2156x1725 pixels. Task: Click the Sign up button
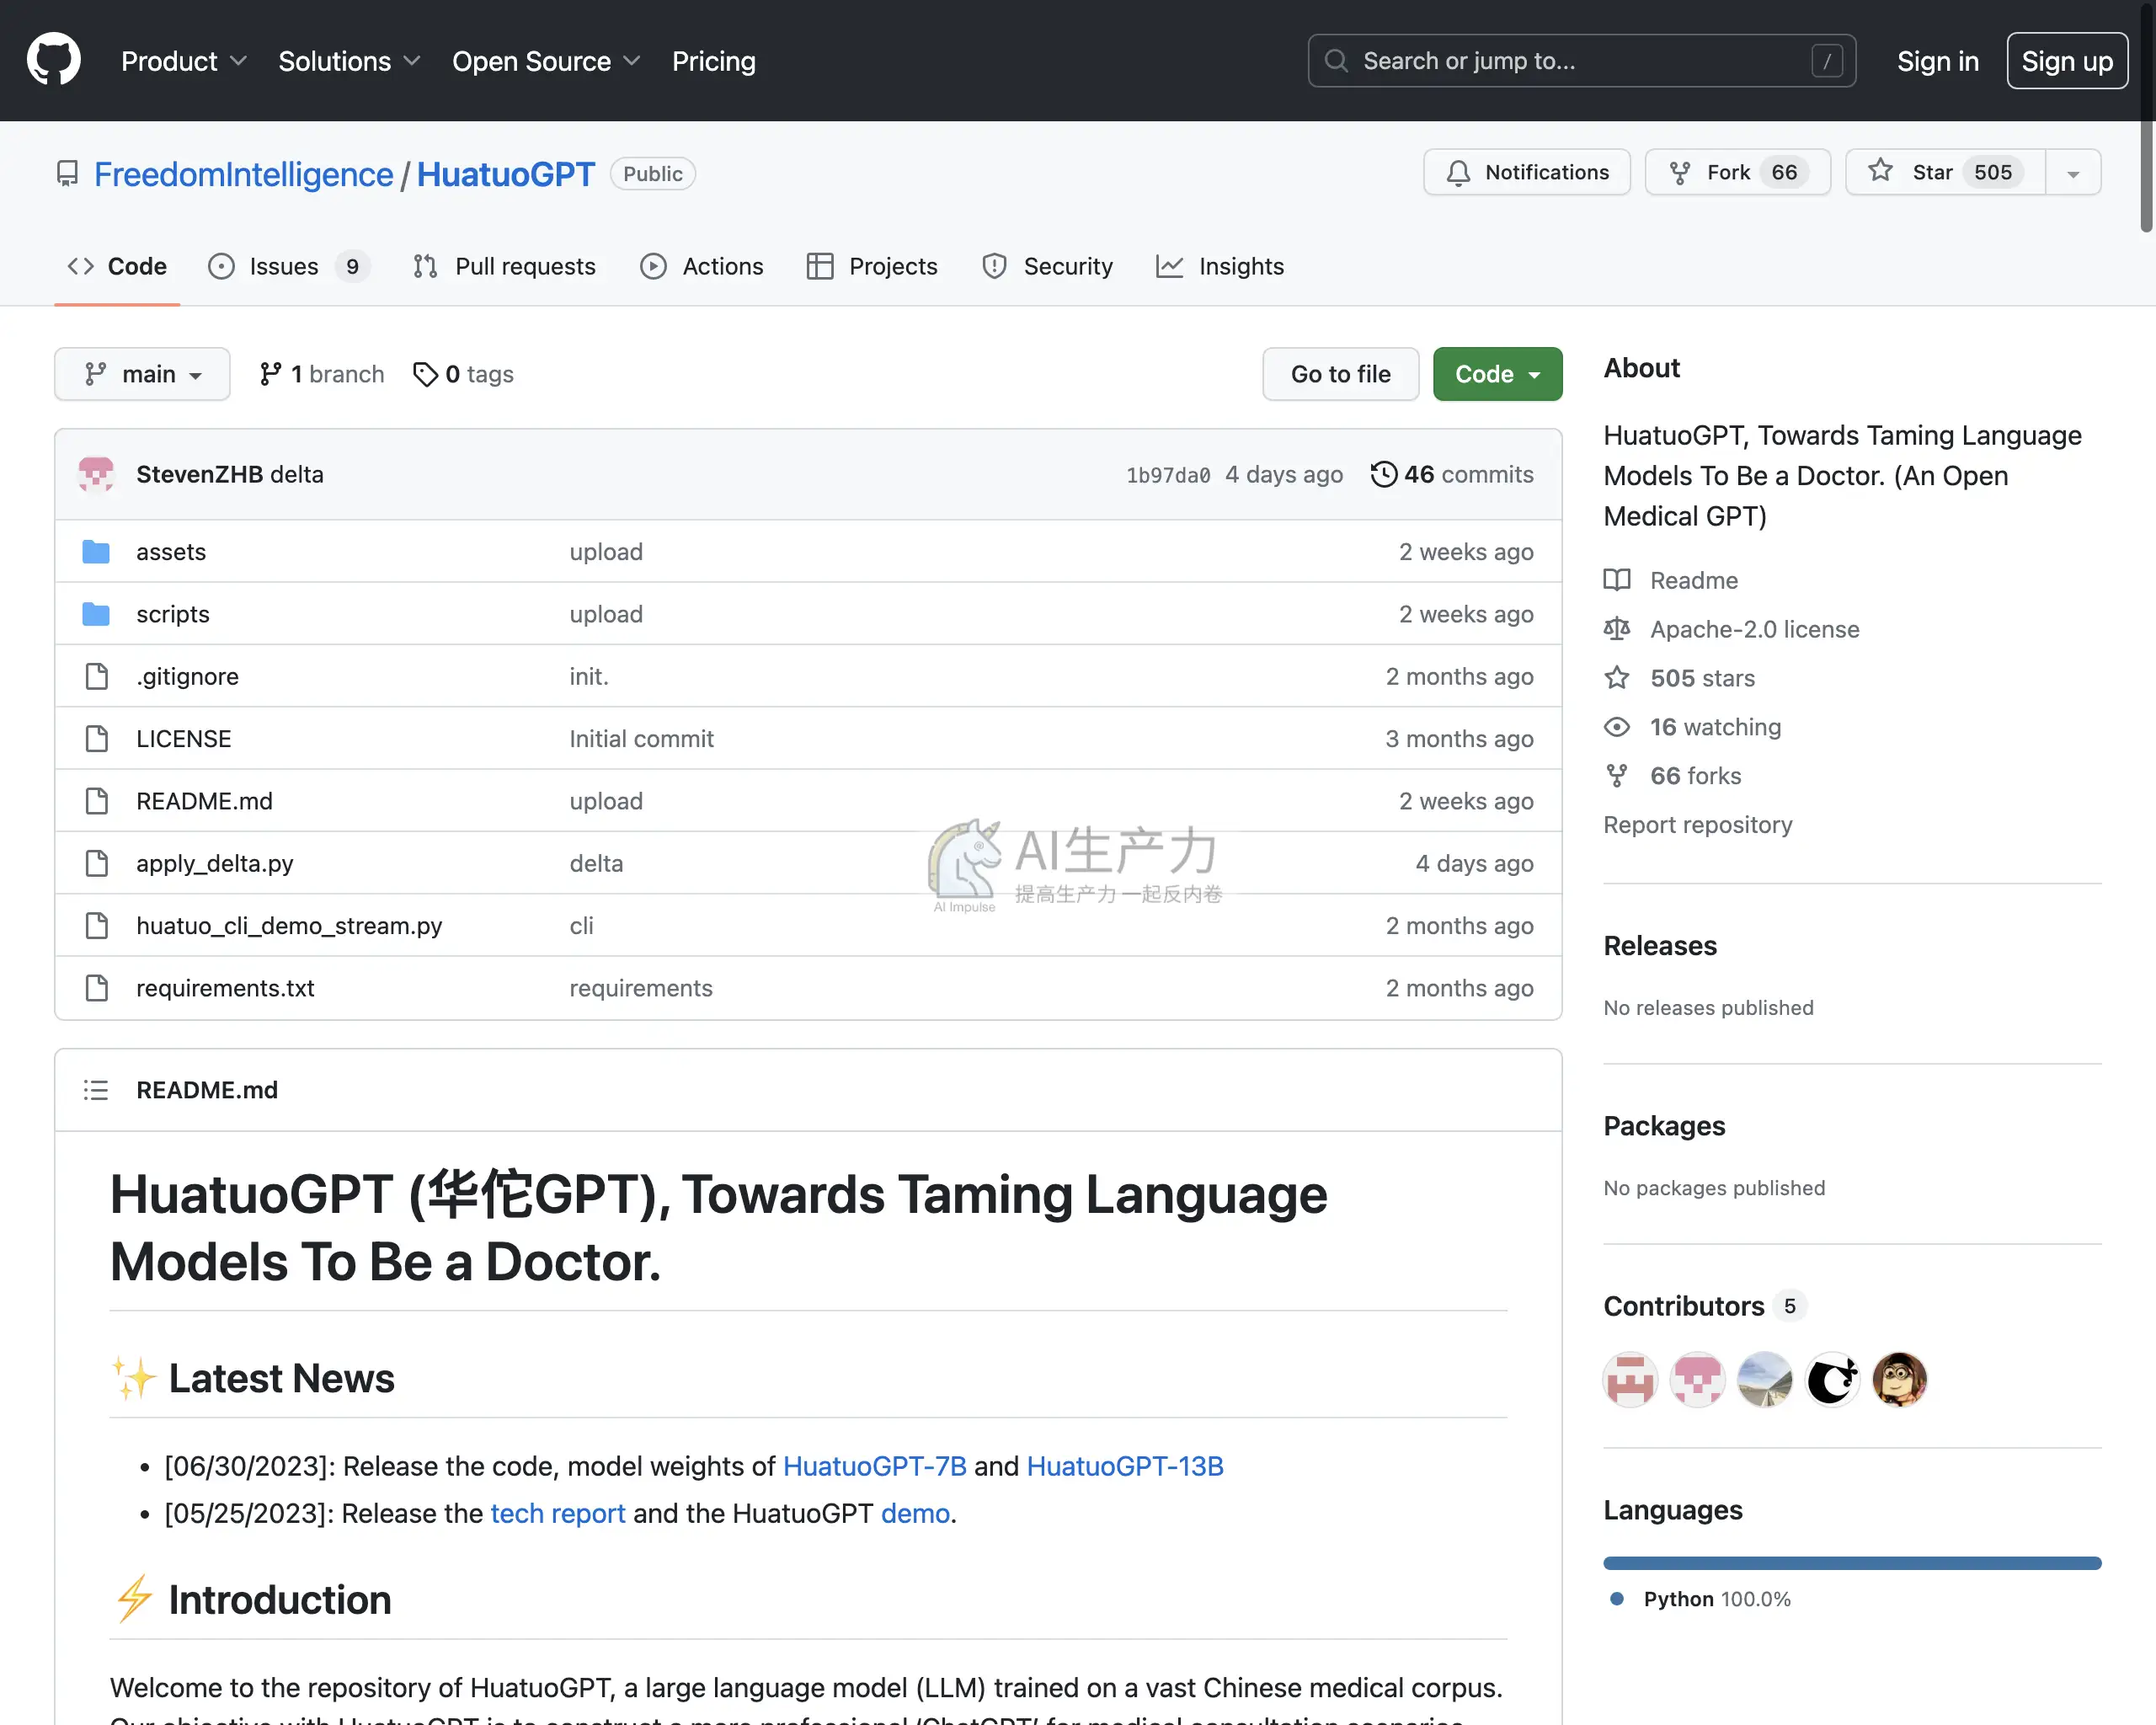[x=2067, y=61]
